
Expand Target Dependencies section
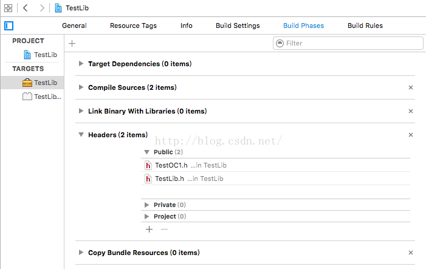tap(81, 64)
